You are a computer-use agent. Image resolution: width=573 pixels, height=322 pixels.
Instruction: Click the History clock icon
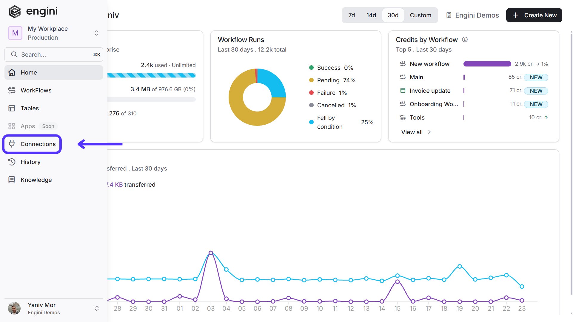click(x=12, y=162)
